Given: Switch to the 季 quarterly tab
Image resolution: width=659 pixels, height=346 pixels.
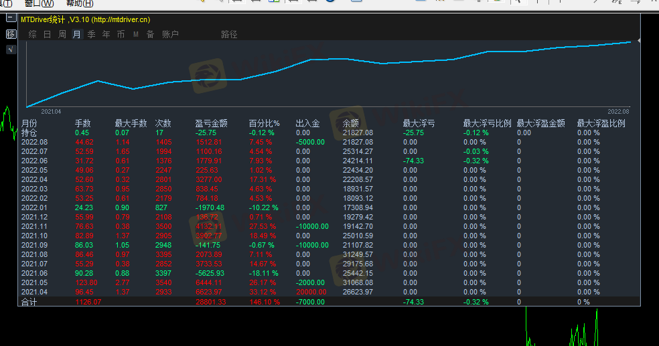Looking at the screenshot, I should click(91, 34).
